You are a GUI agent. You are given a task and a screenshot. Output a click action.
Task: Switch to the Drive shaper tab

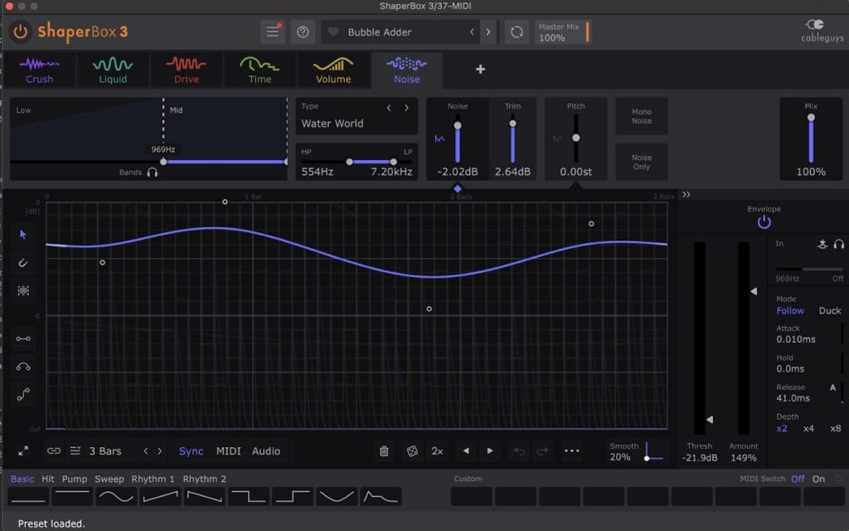coord(187,70)
